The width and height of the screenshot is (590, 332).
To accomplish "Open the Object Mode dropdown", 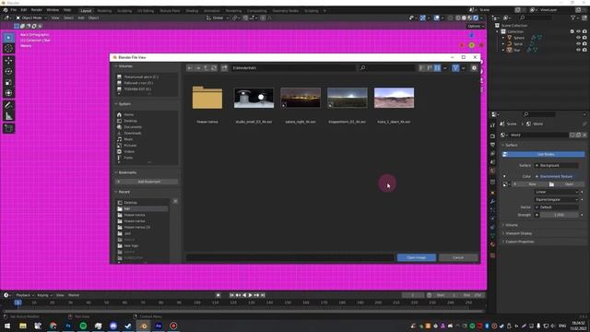I will click(31, 18).
